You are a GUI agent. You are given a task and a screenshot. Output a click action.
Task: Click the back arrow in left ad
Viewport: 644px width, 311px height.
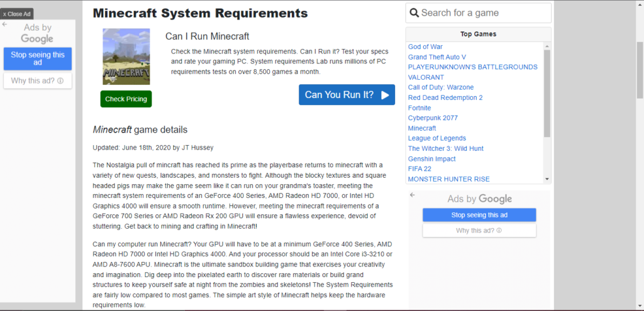(5, 25)
